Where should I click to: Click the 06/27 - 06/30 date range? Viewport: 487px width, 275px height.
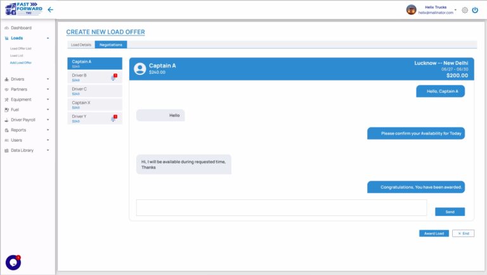tap(455, 69)
